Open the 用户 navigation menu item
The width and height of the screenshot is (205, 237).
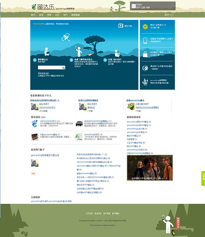pos(65,15)
